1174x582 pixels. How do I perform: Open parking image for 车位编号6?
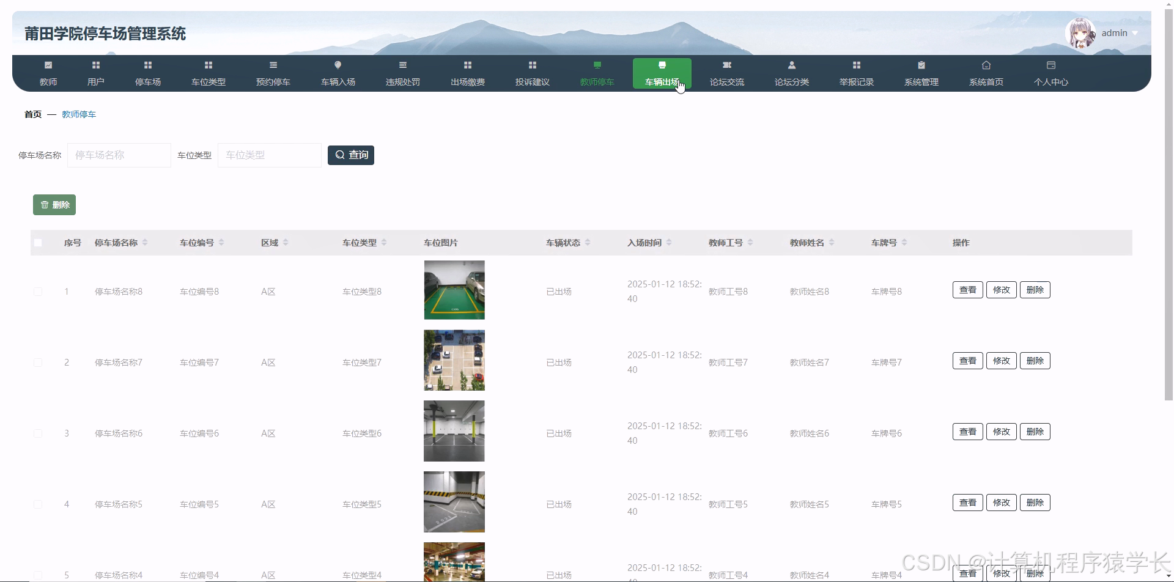[x=454, y=431]
